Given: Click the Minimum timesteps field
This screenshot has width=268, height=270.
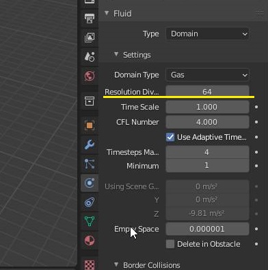Looking at the screenshot, I should click(207, 165).
